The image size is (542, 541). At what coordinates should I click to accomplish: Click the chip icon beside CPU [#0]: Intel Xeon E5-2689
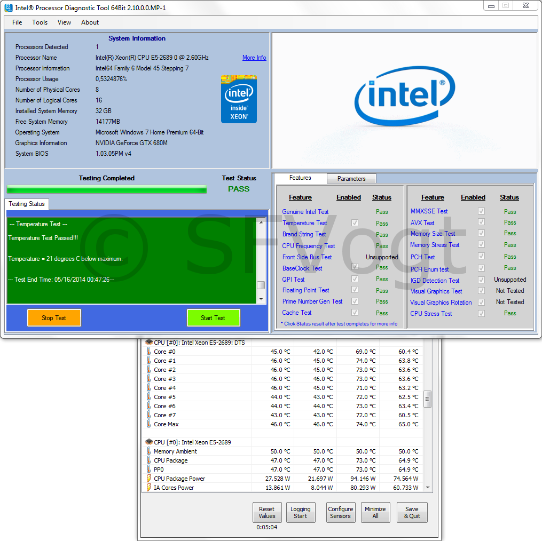click(149, 442)
